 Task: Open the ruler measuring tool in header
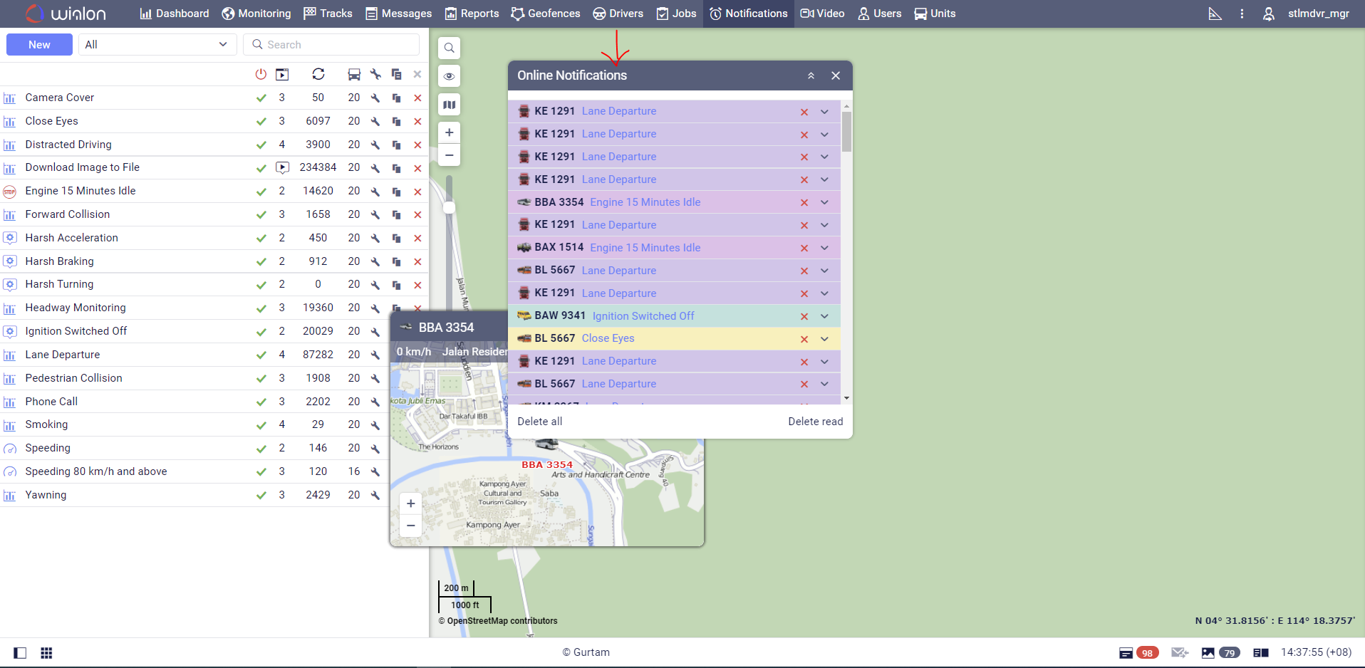click(1215, 14)
